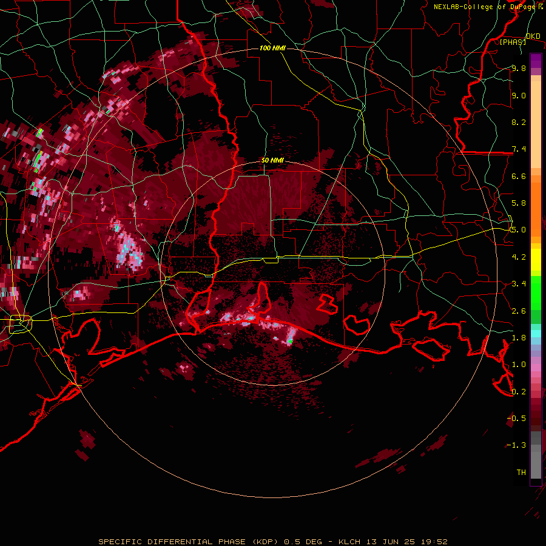Click the [PHAS] units label
This screenshot has width=546, height=546.
[513, 42]
